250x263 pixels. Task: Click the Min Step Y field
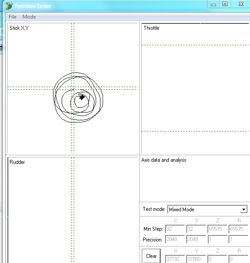196,229
